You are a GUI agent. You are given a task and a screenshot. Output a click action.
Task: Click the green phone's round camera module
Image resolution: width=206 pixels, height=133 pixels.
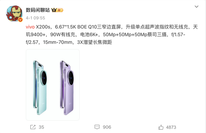[x=43, y=78]
